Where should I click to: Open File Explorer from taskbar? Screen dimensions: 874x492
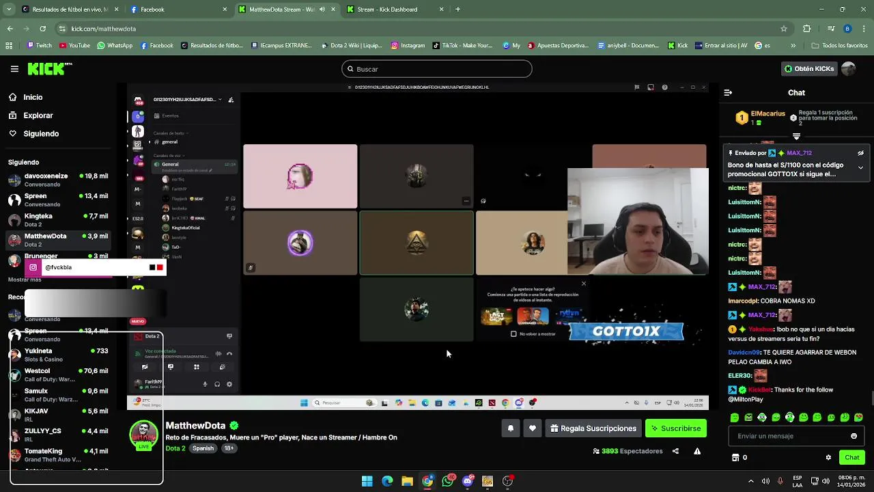(407, 481)
